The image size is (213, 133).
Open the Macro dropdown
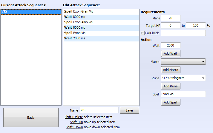click(183, 62)
